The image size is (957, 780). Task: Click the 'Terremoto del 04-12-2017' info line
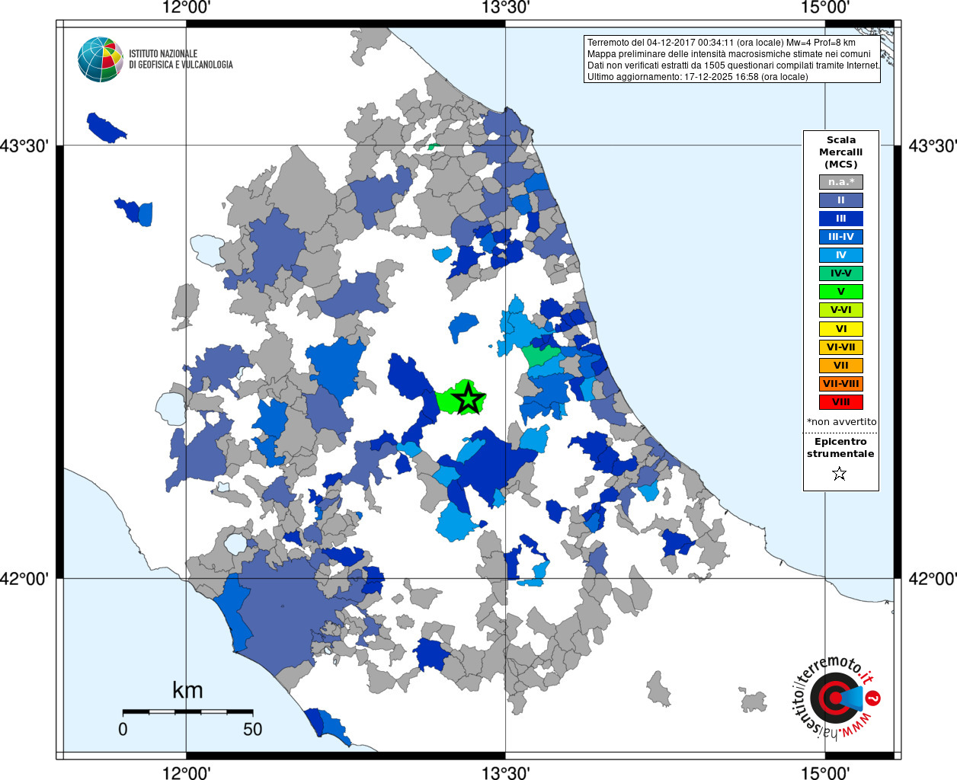pos(722,43)
